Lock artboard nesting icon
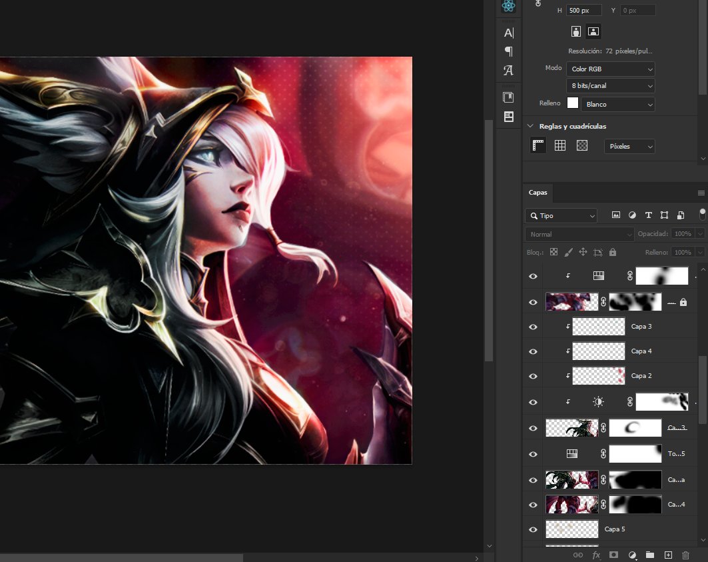 coord(598,252)
